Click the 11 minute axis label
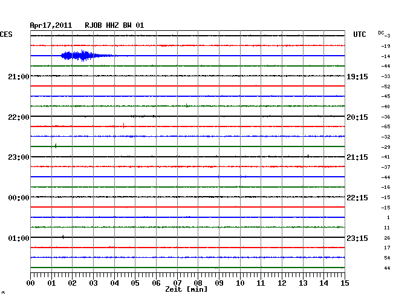The image size is (393, 299). coord(261,283)
